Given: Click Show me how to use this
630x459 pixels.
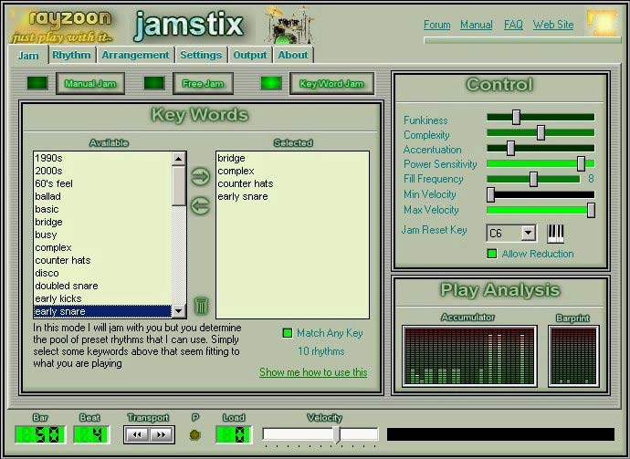Looking at the screenshot, I should [313, 372].
